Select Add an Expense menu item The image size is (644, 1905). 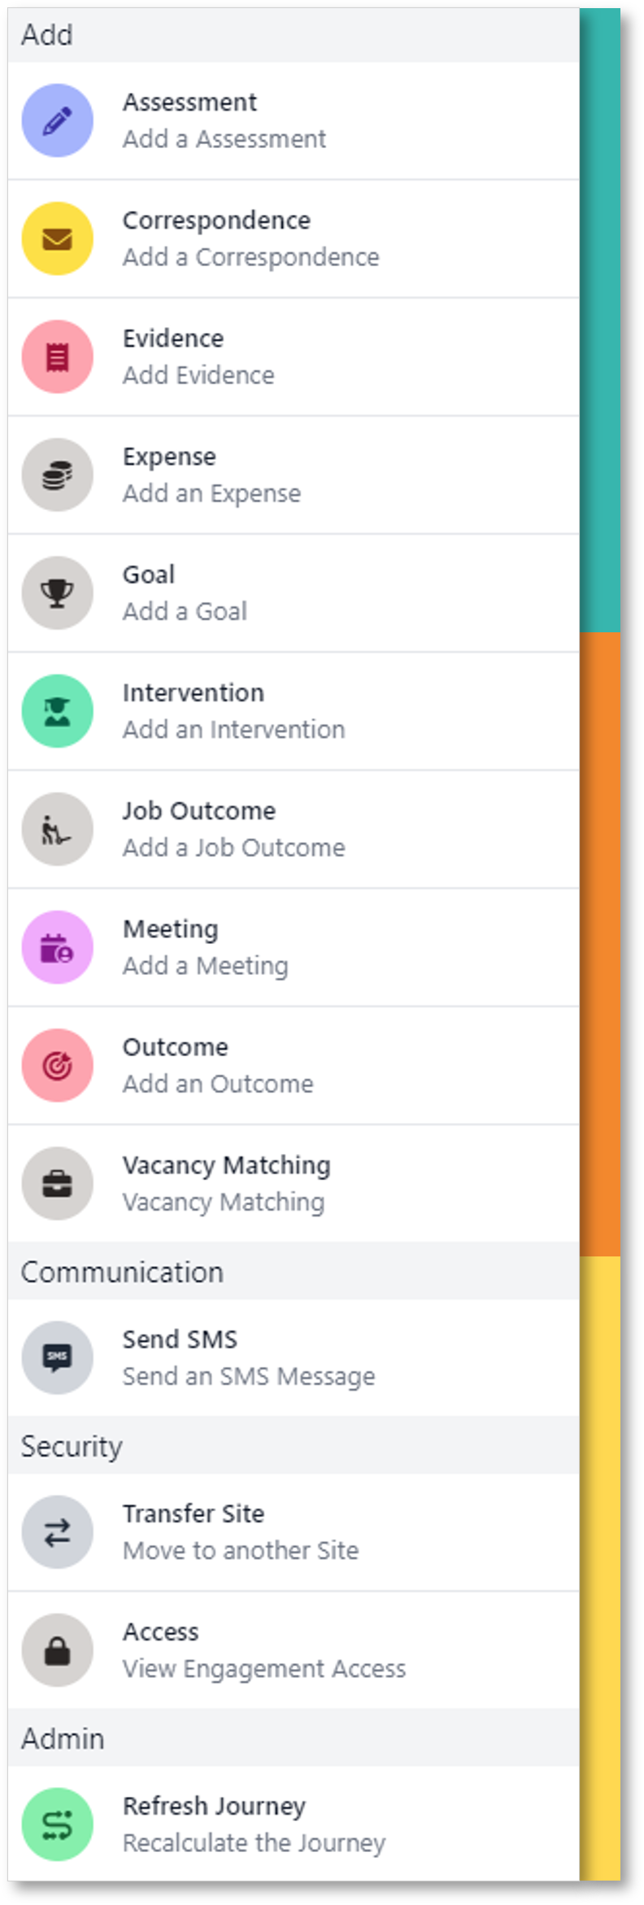coord(212,493)
